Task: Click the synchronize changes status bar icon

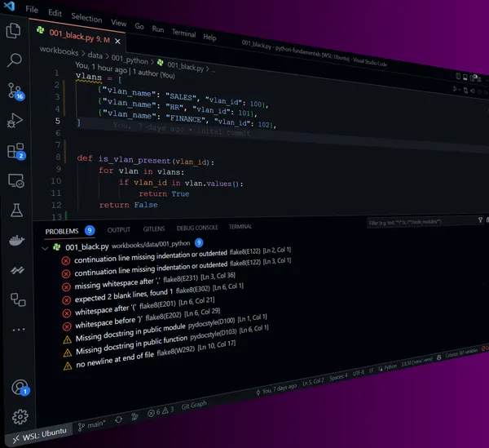Action: [x=118, y=419]
